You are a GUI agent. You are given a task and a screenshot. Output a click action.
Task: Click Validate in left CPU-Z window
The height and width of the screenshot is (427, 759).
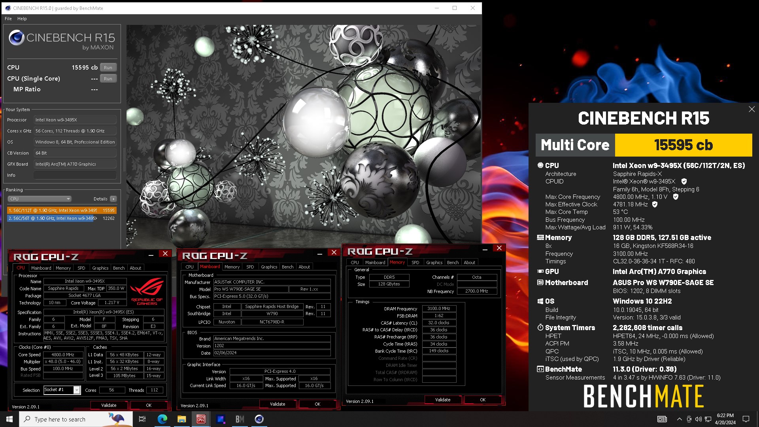(x=109, y=405)
